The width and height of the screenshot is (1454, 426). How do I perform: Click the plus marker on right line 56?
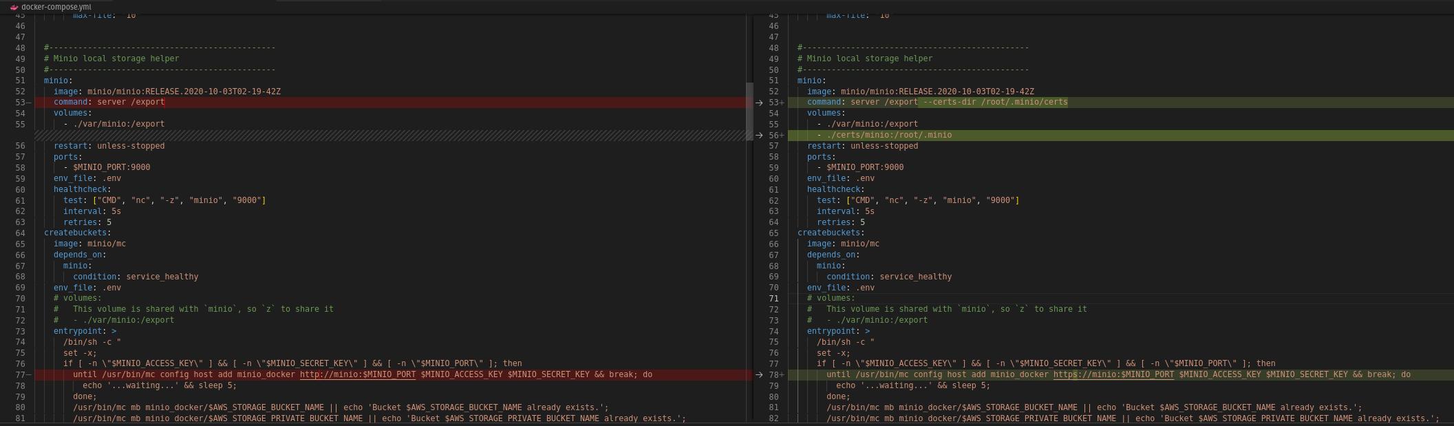pos(782,136)
